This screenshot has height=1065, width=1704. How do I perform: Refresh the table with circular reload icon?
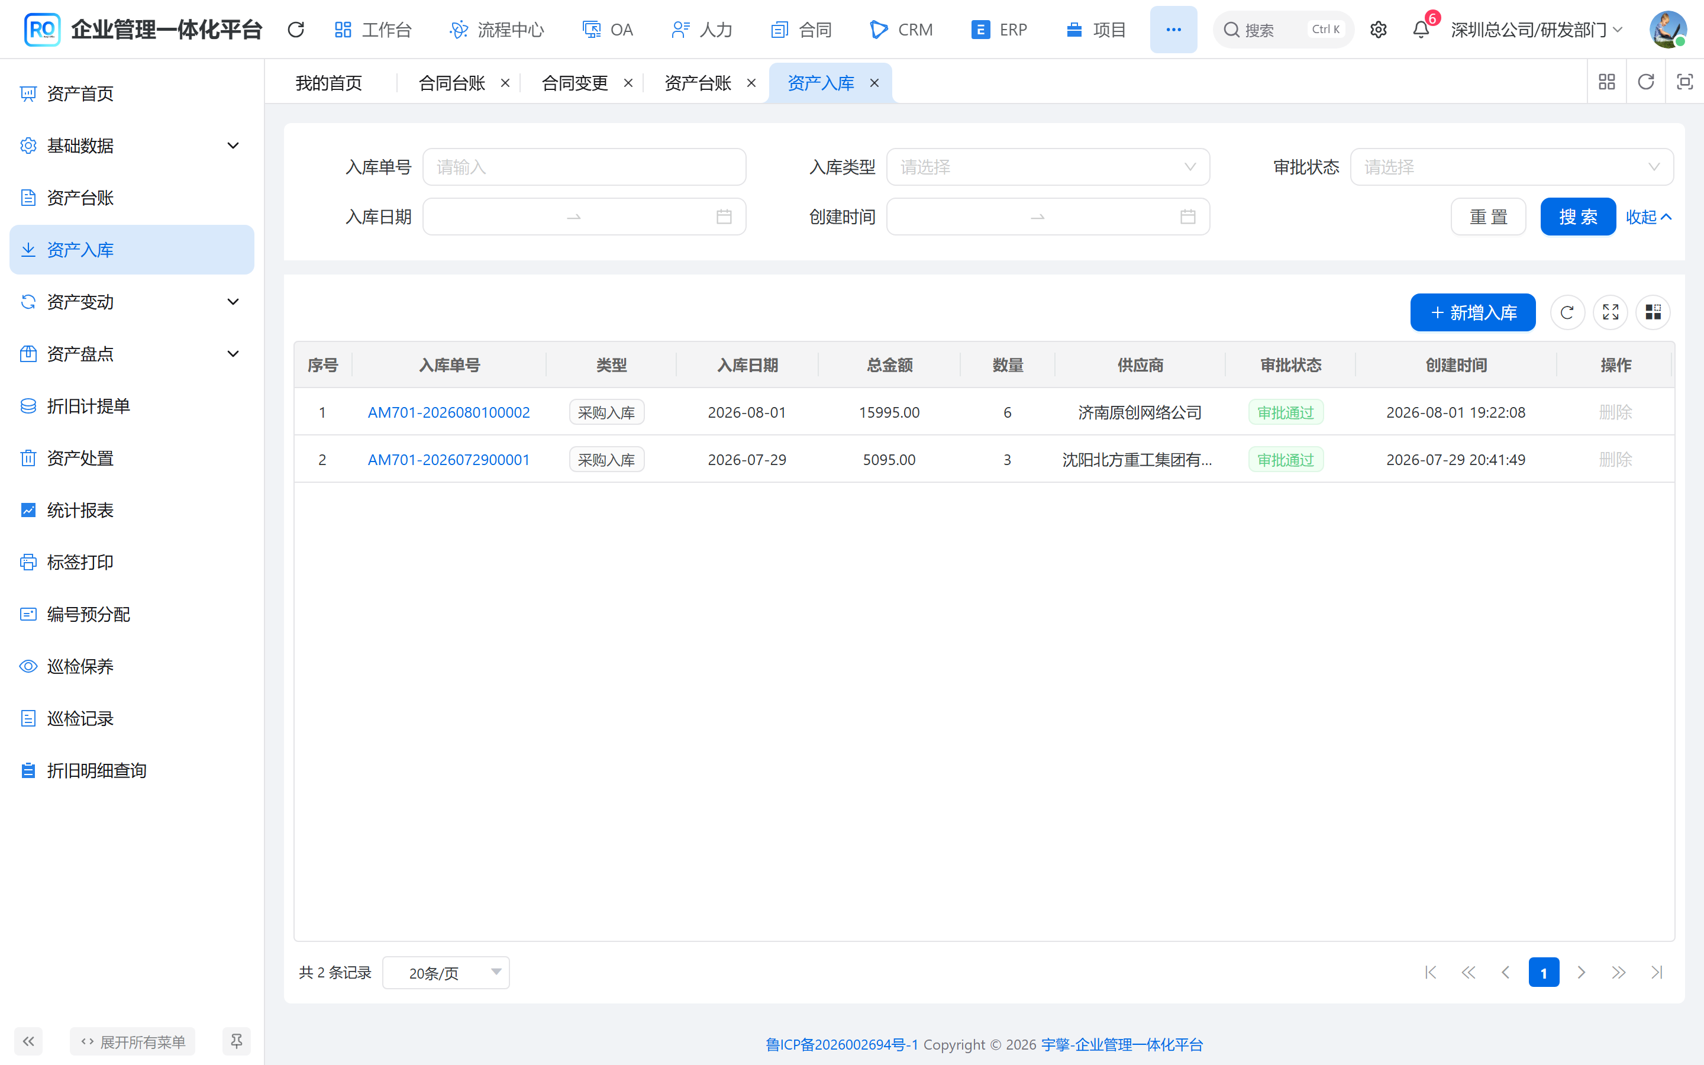point(1567,312)
